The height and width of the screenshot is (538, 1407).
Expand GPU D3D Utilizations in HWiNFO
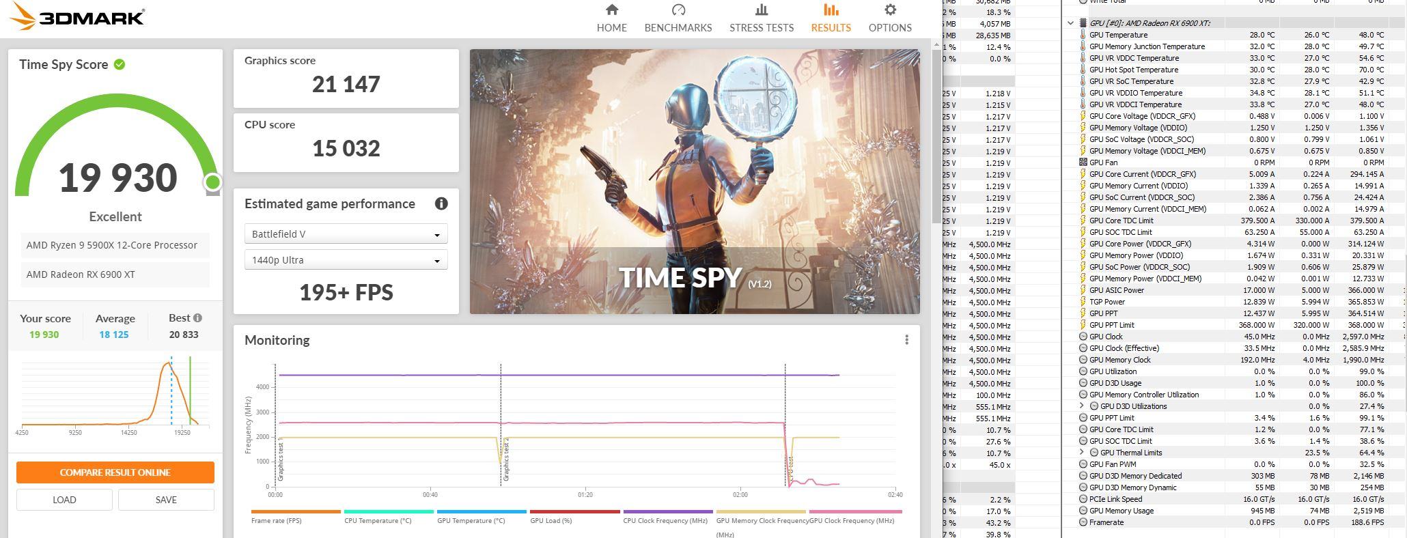[x=1082, y=406]
